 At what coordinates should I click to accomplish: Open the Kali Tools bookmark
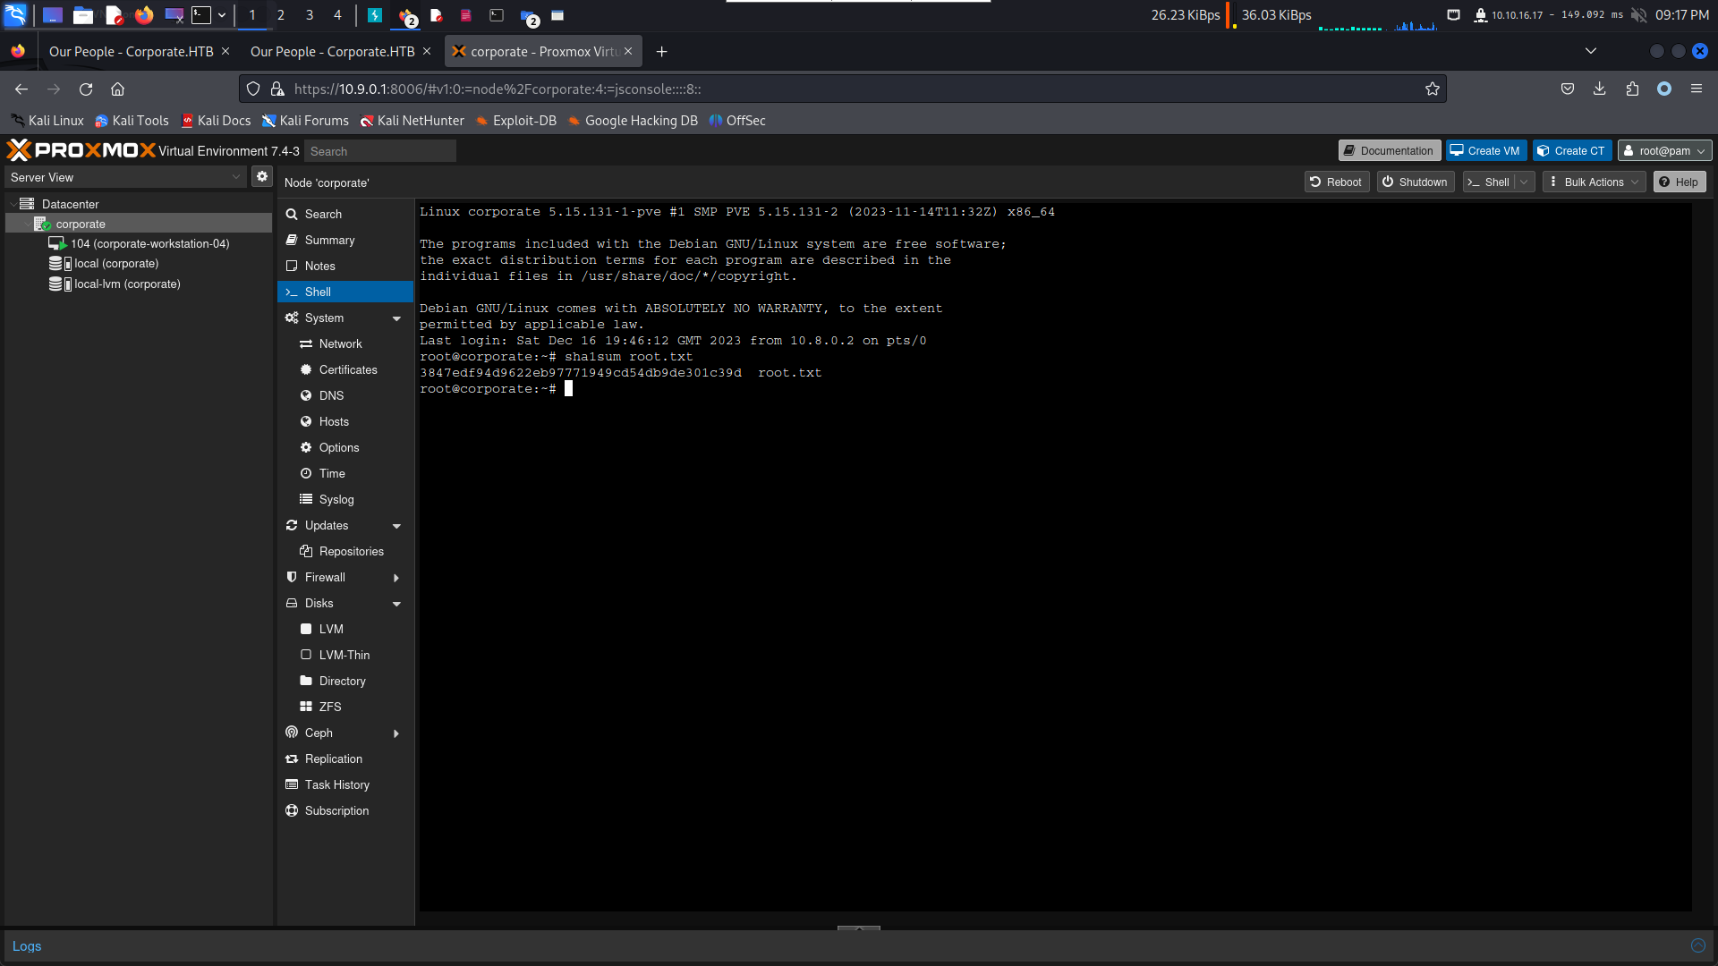(x=132, y=120)
